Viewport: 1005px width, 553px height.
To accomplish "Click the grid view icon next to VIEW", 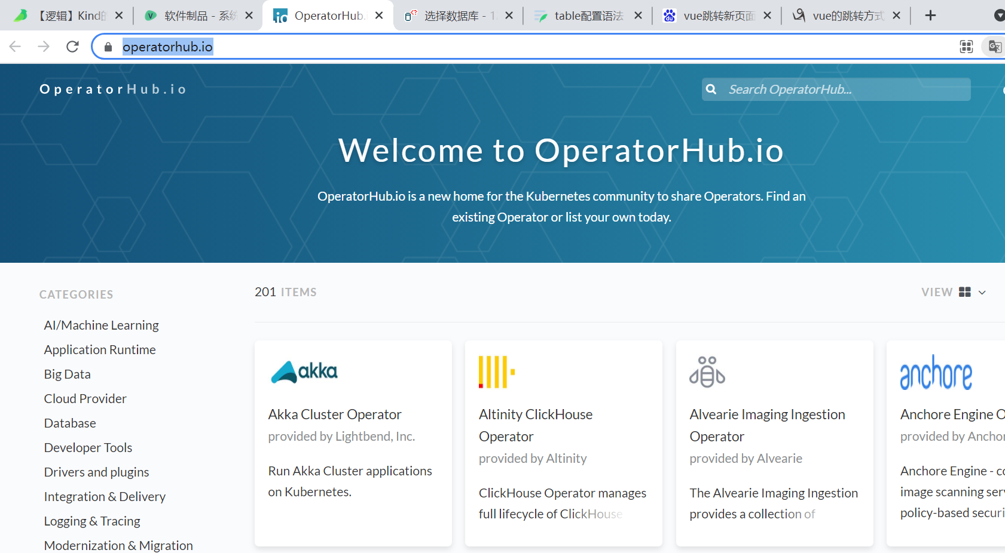I will coord(965,292).
